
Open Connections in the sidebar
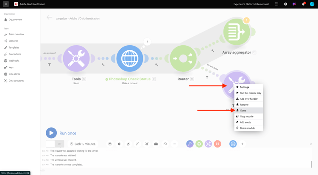[x=13, y=54]
